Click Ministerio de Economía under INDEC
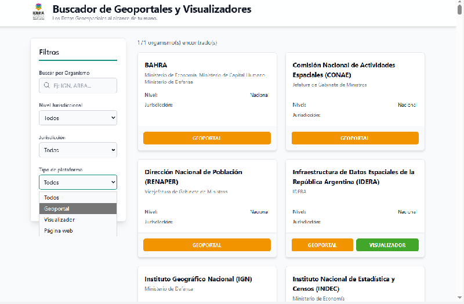 [x=318, y=299]
